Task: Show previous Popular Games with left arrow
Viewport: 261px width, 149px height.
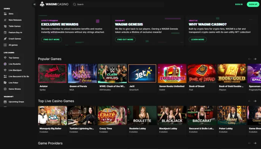Action: tap(249, 59)
